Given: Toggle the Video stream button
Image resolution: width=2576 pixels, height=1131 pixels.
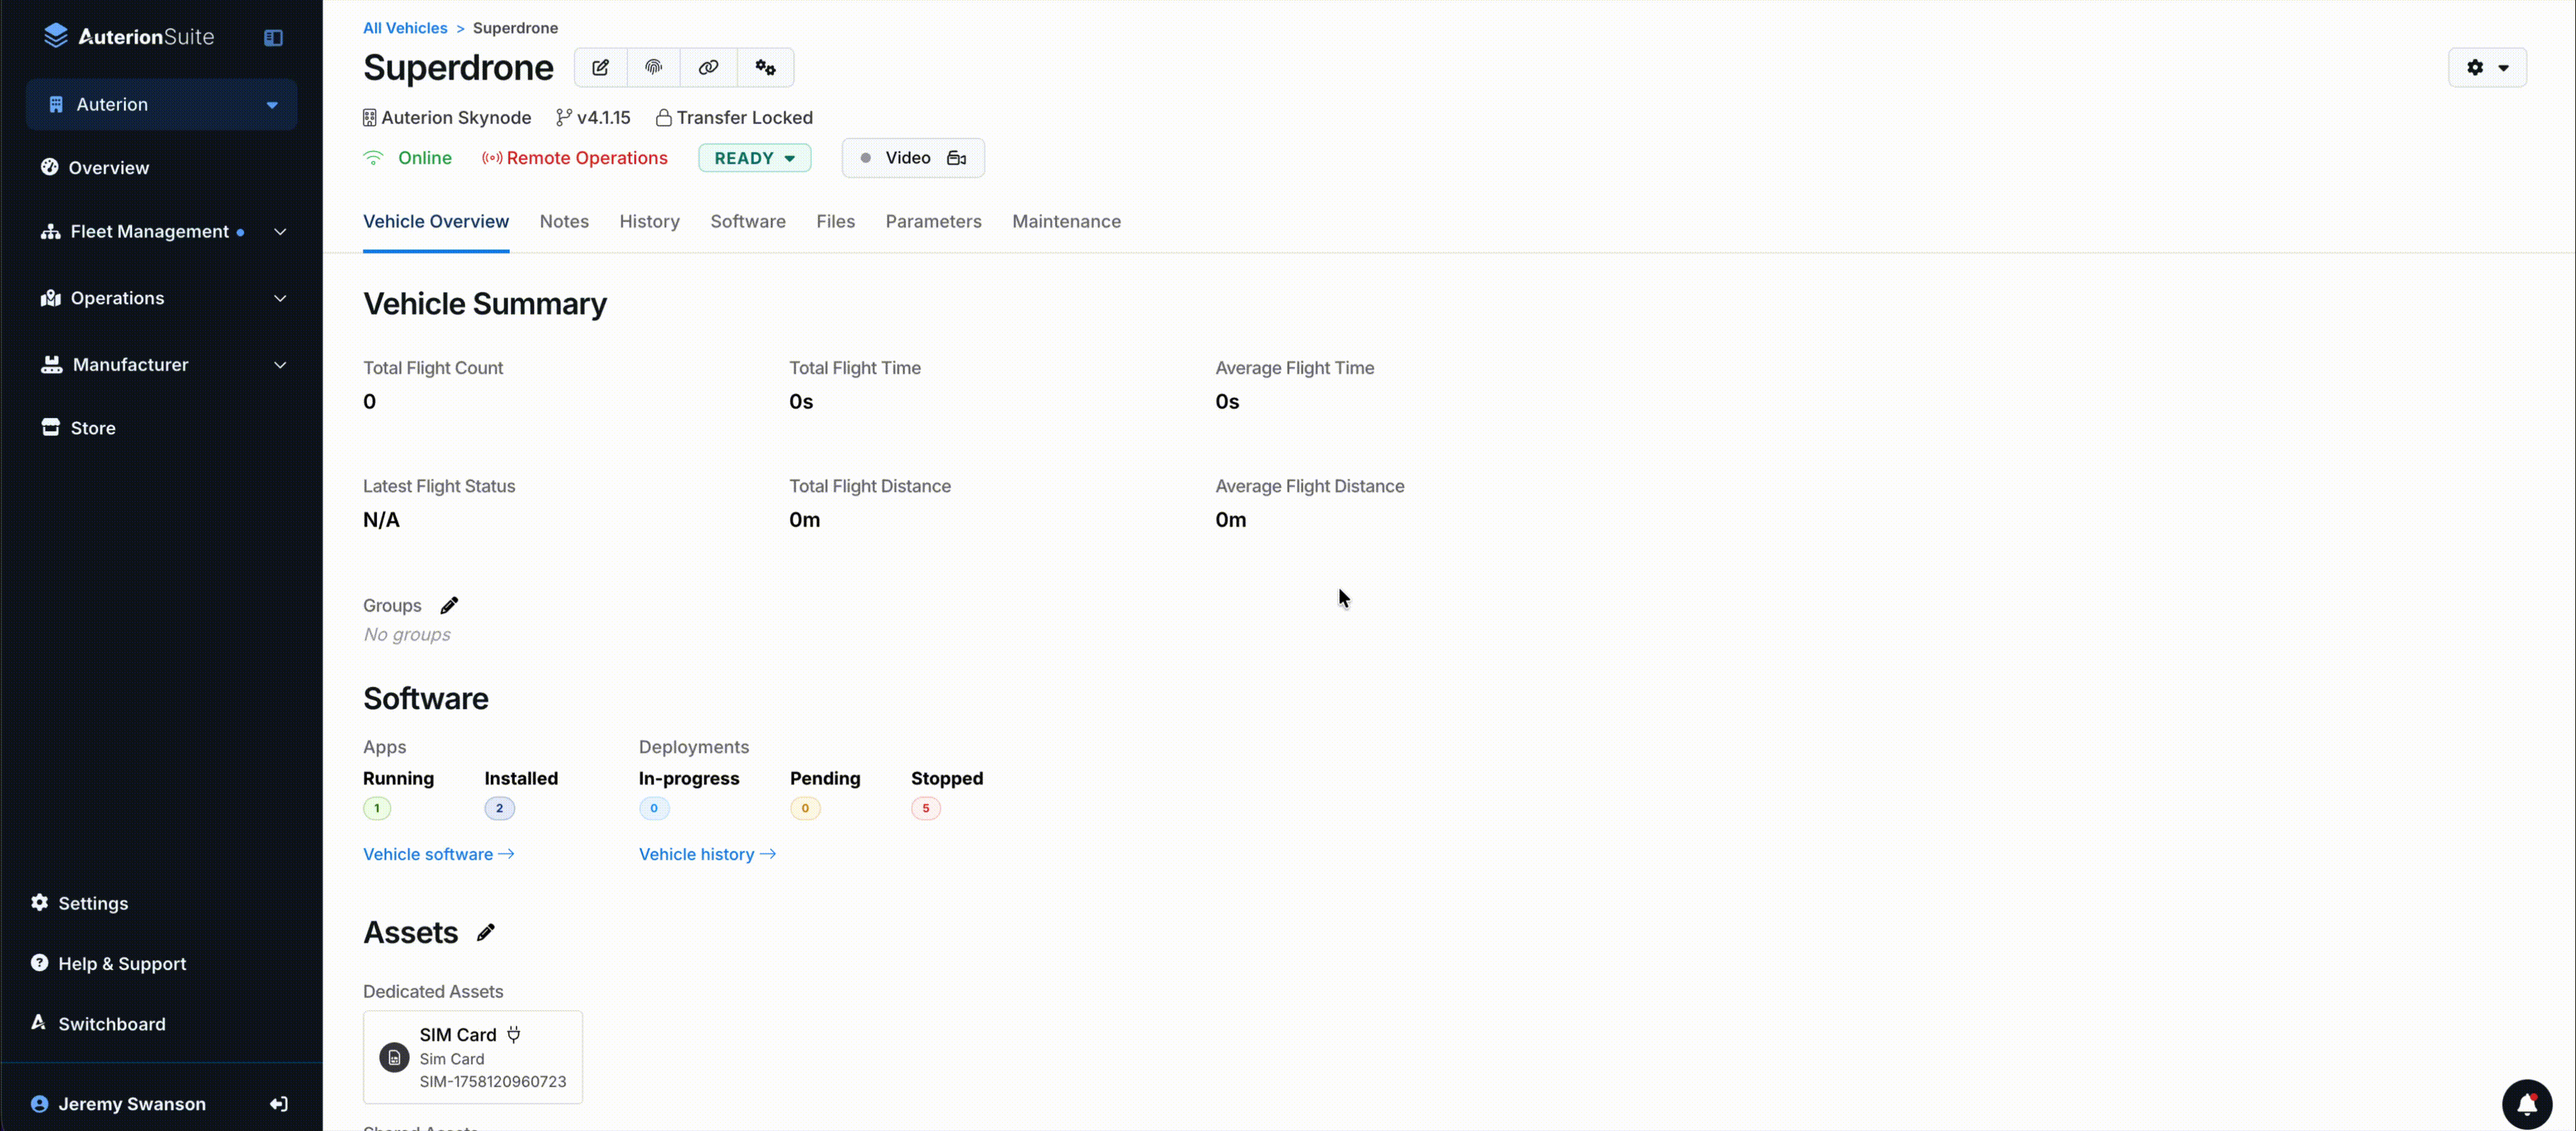Looking at the screenshot, I should pyautogui.click(x=912, y=158).
